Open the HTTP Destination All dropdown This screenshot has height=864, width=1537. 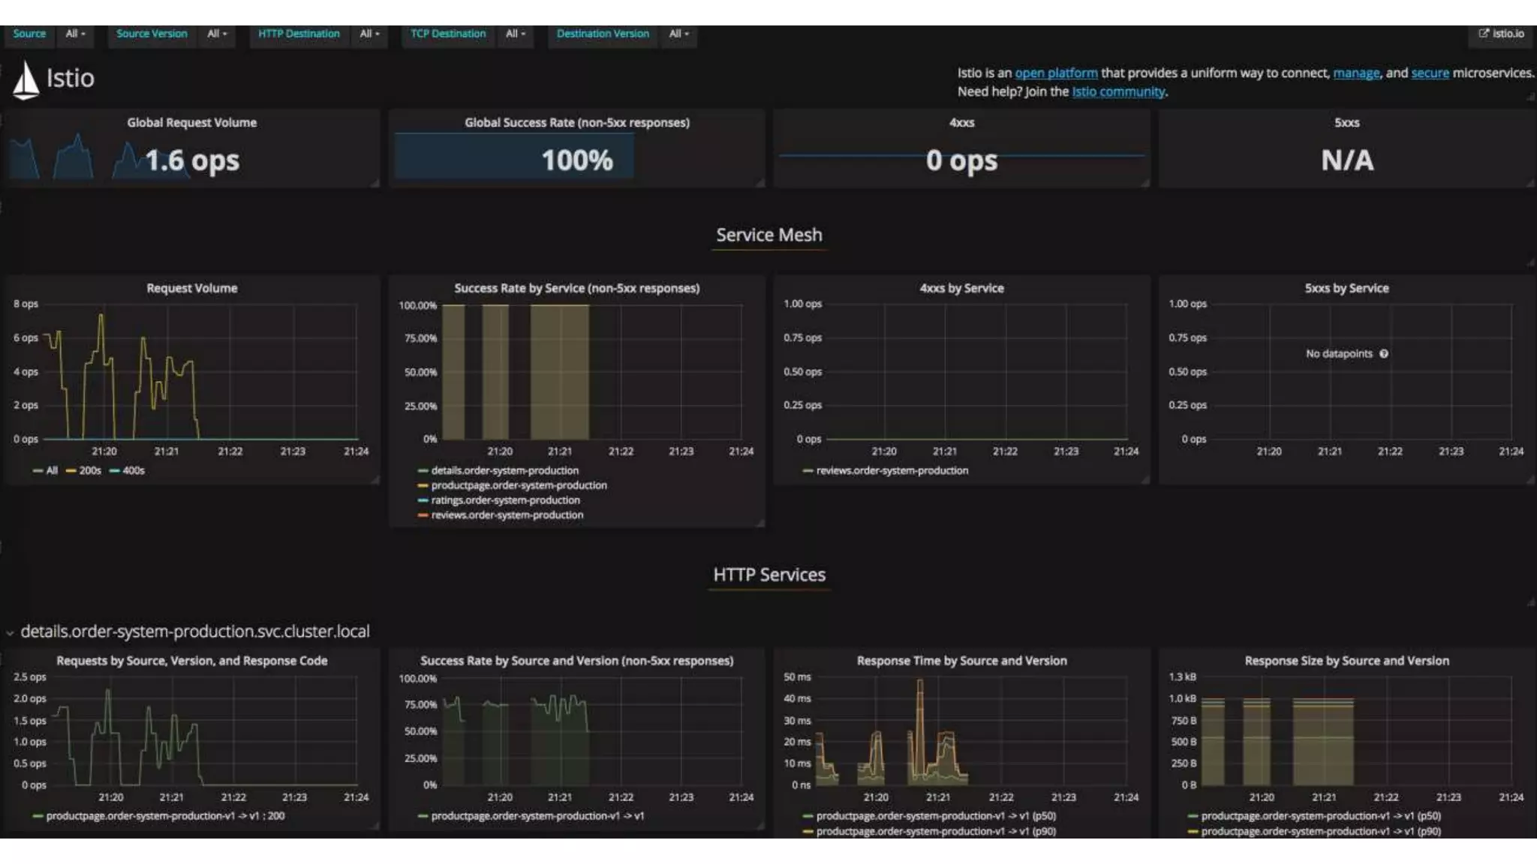[368, 34]
